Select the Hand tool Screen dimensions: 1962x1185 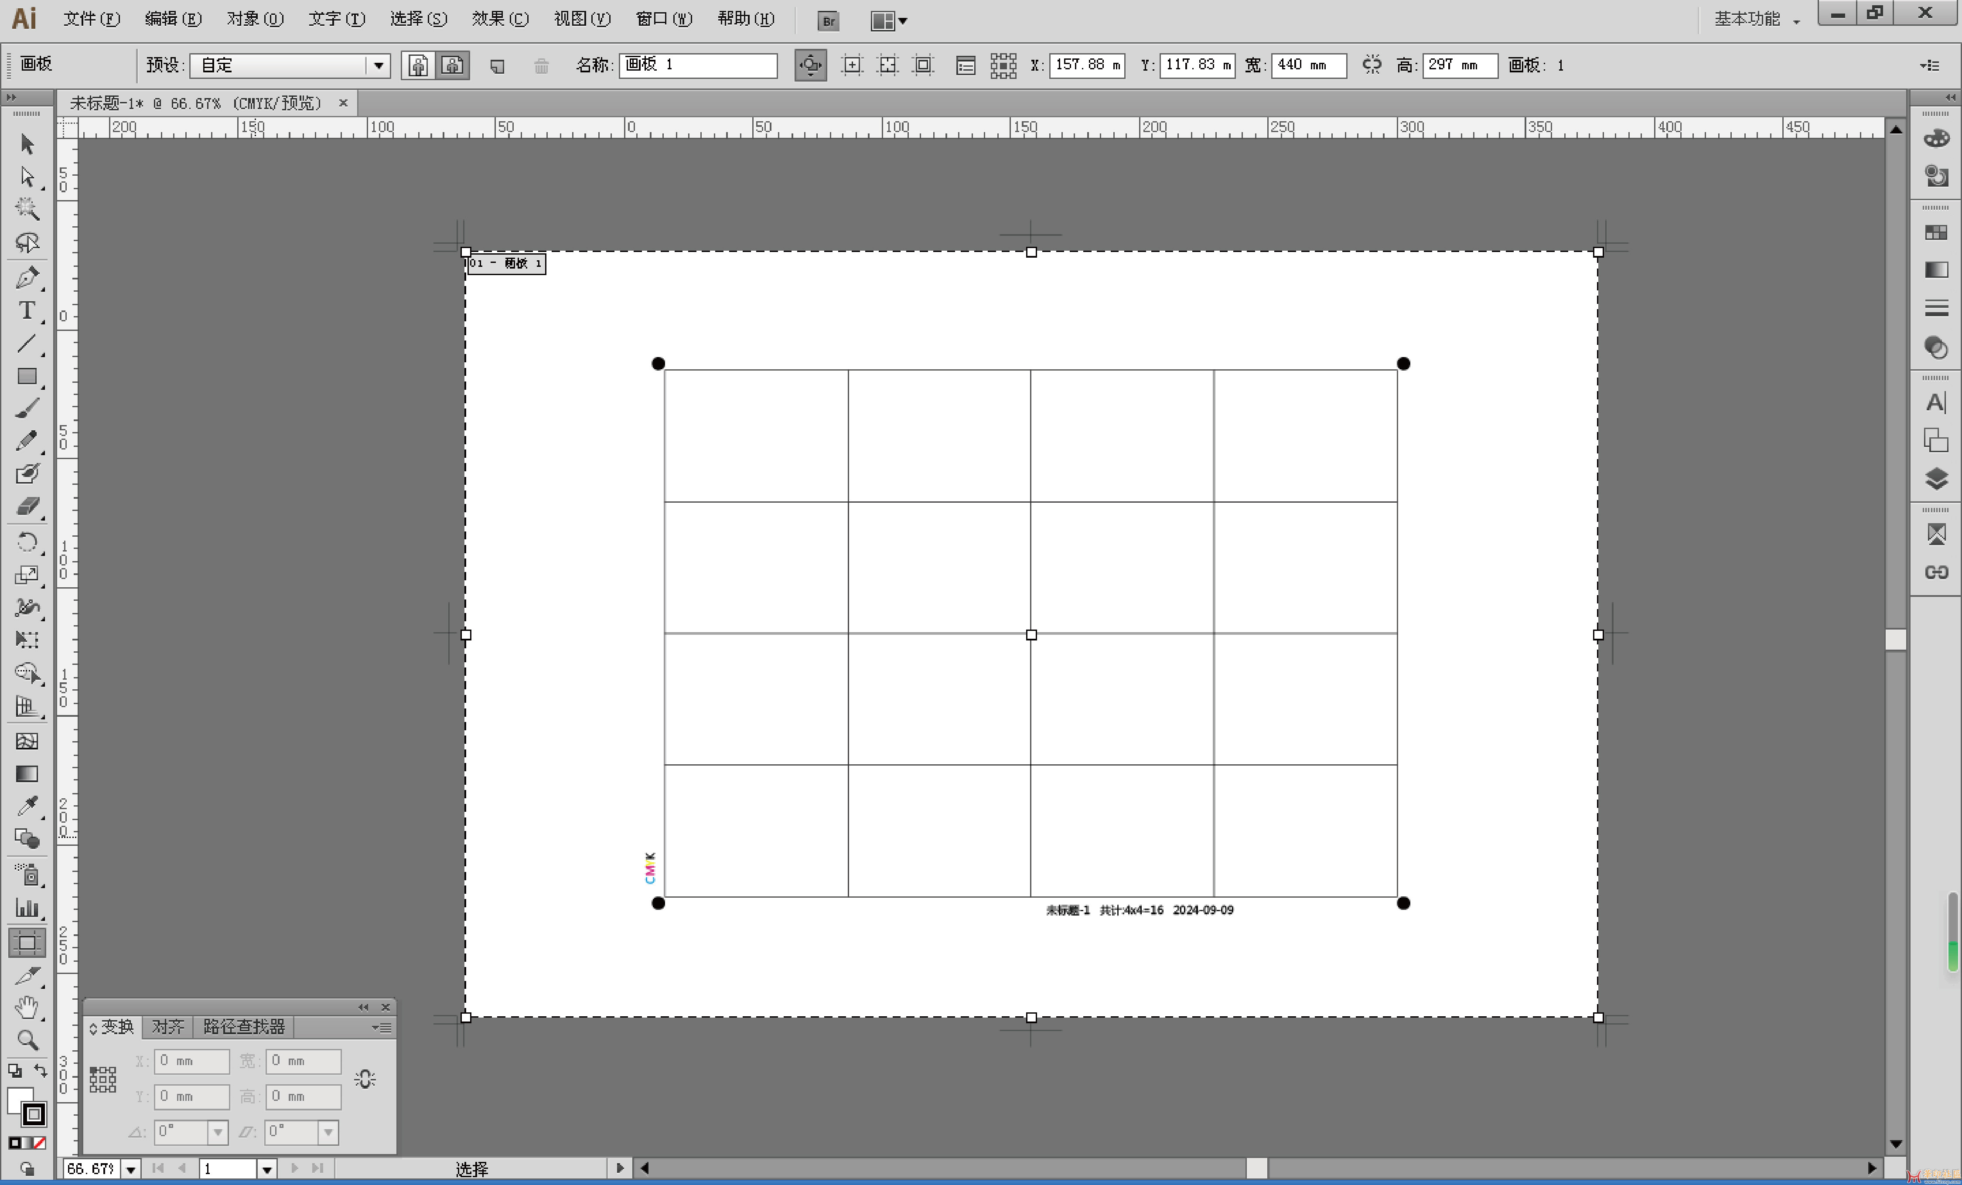coord(26,1007)
